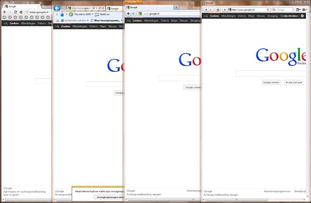
Task: Reload the page in Chrome
Action: point(15,12)
